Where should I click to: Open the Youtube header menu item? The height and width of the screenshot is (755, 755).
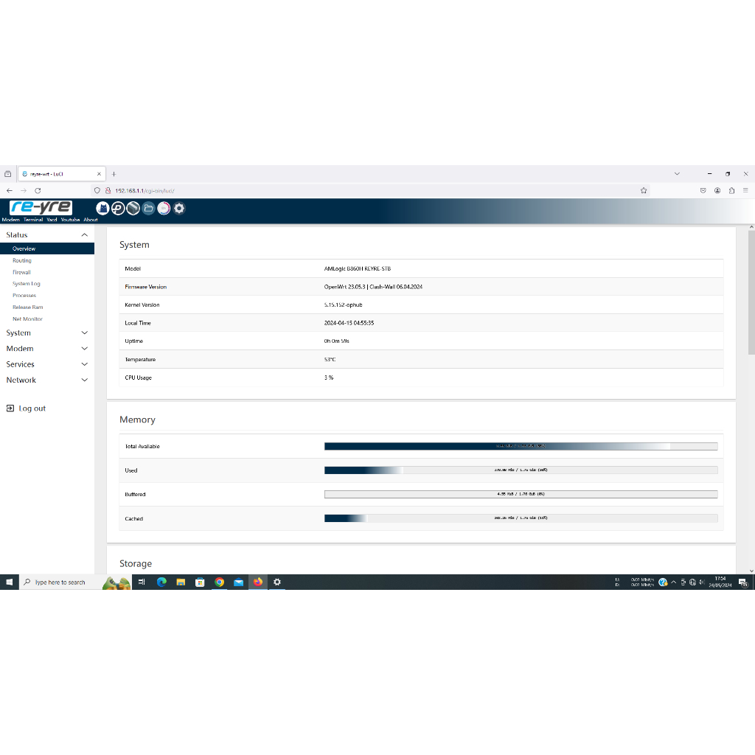[70, 220]
